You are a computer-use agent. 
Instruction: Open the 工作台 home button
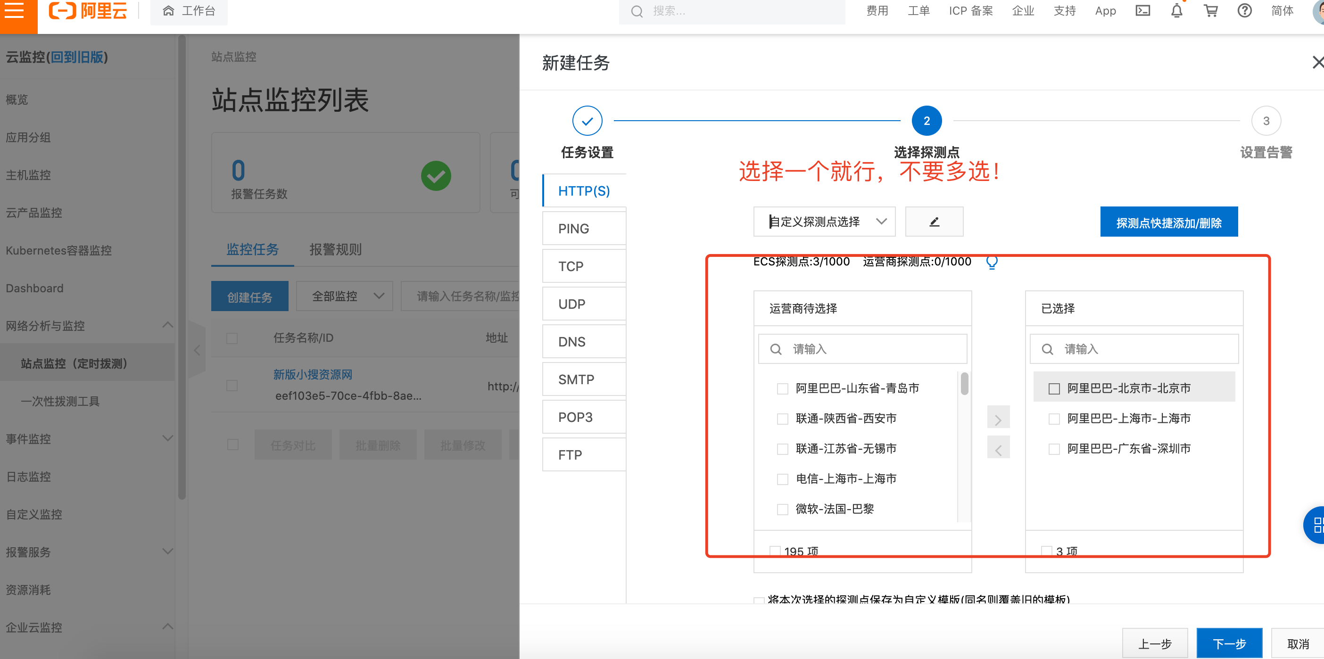[189, 11]
